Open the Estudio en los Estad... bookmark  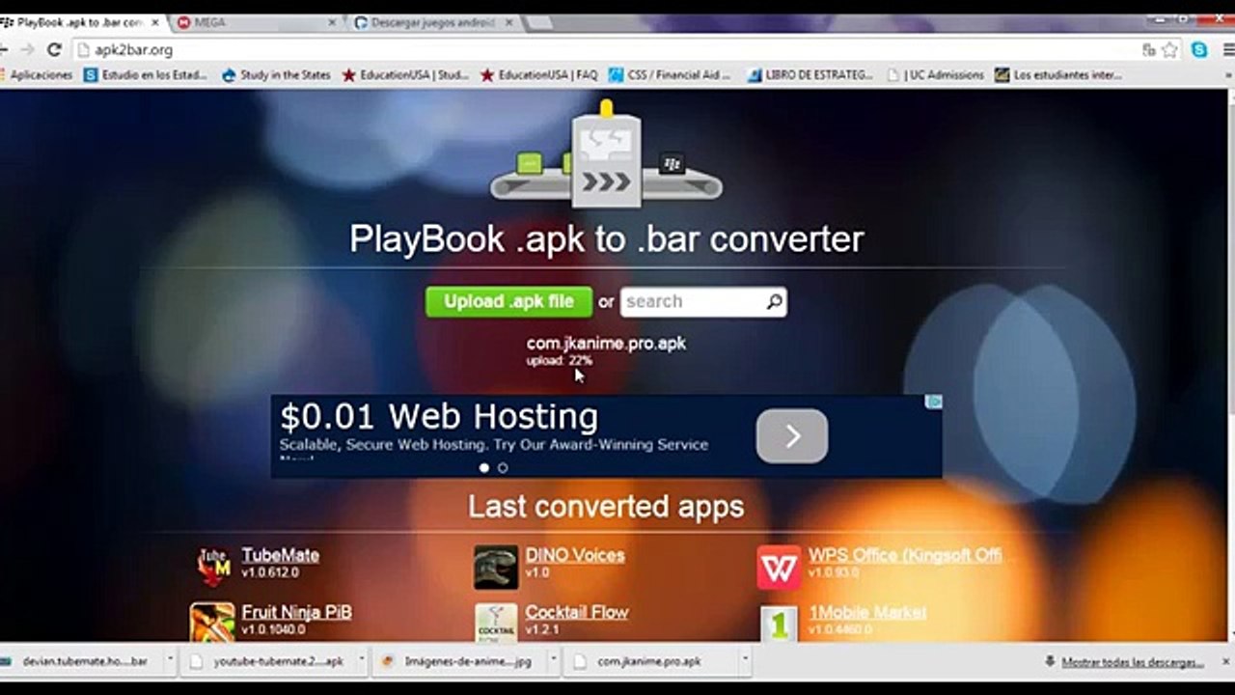coord(146,75)
